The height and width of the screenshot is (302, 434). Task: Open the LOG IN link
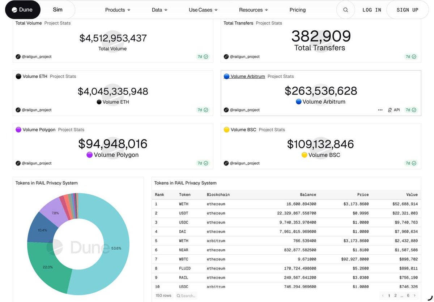coord(371,10)
